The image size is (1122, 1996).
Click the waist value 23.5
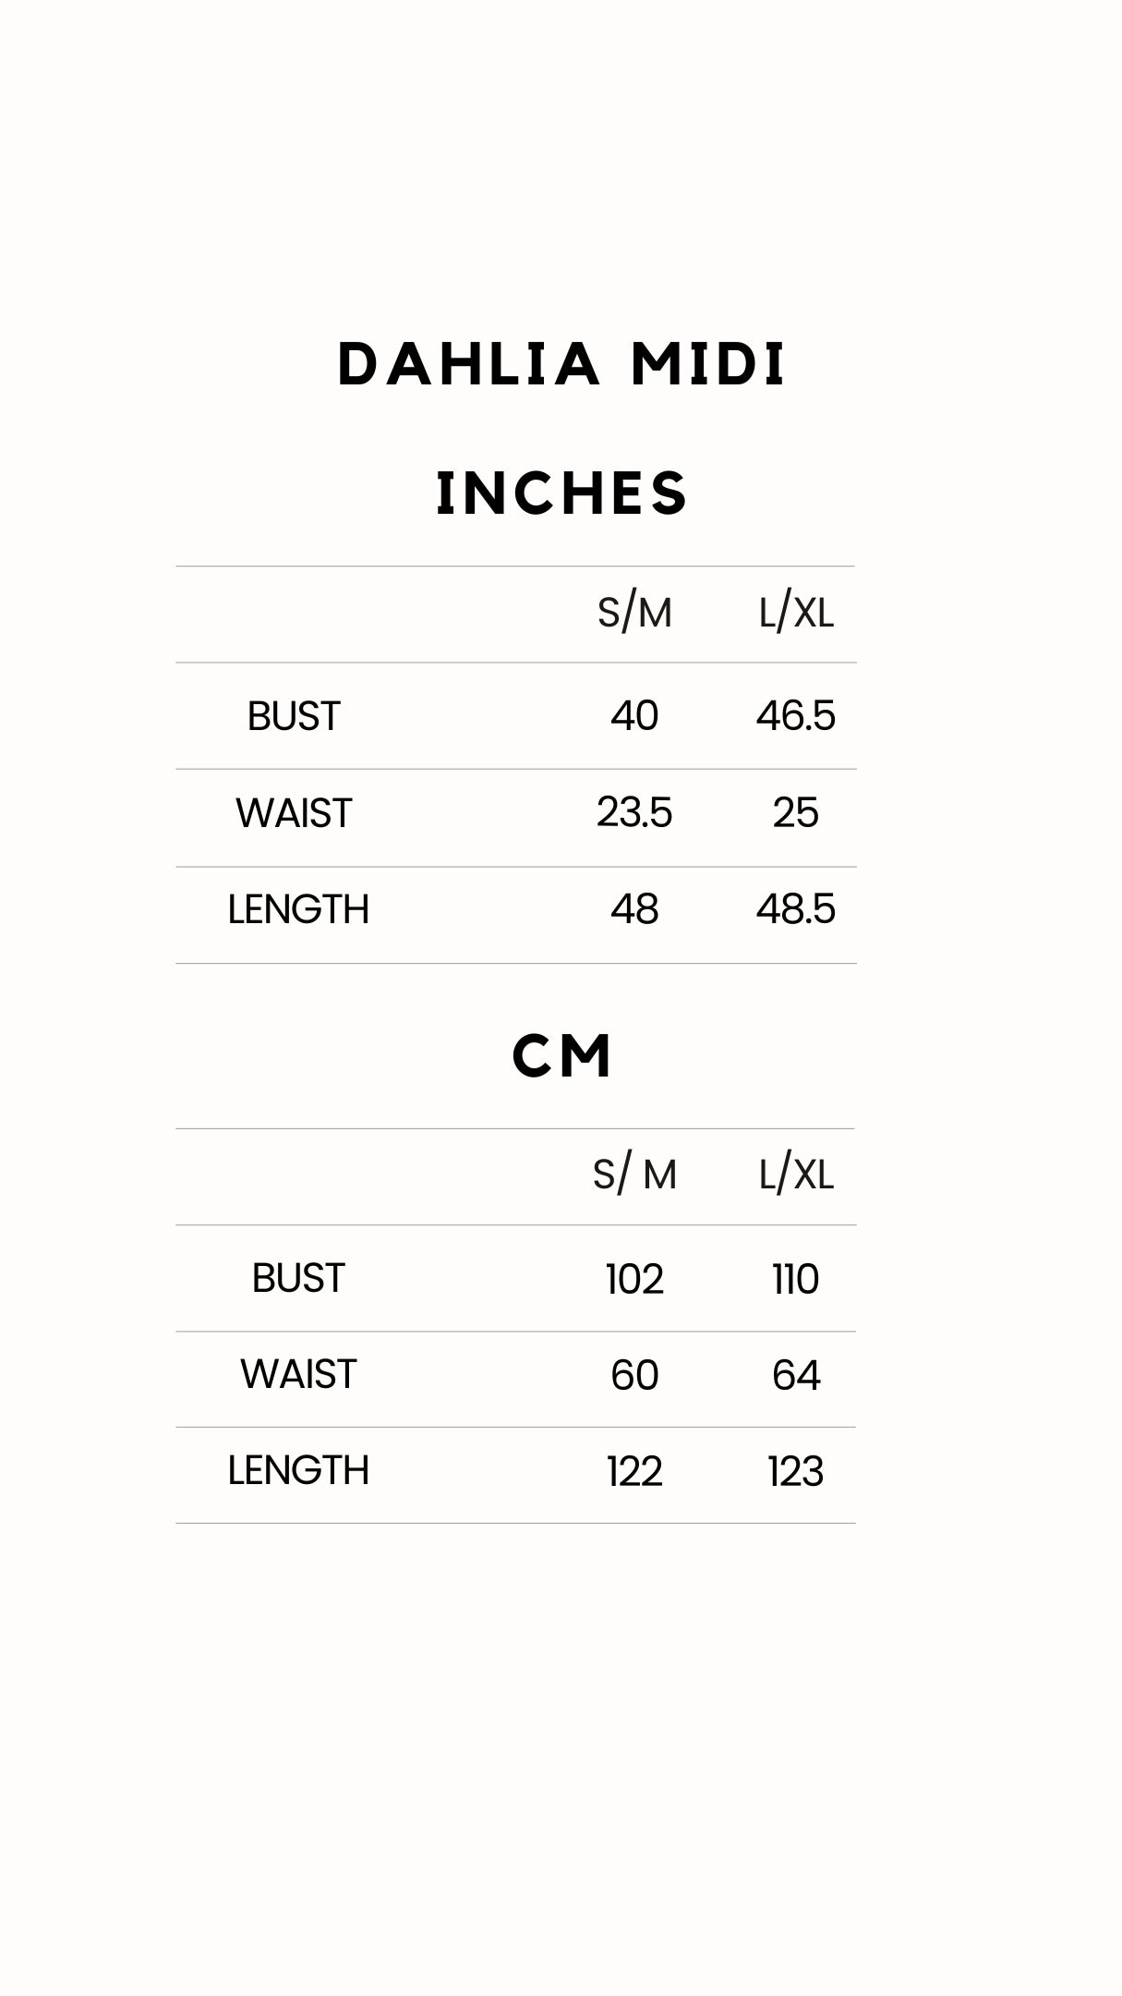click(x=634, y=813)
